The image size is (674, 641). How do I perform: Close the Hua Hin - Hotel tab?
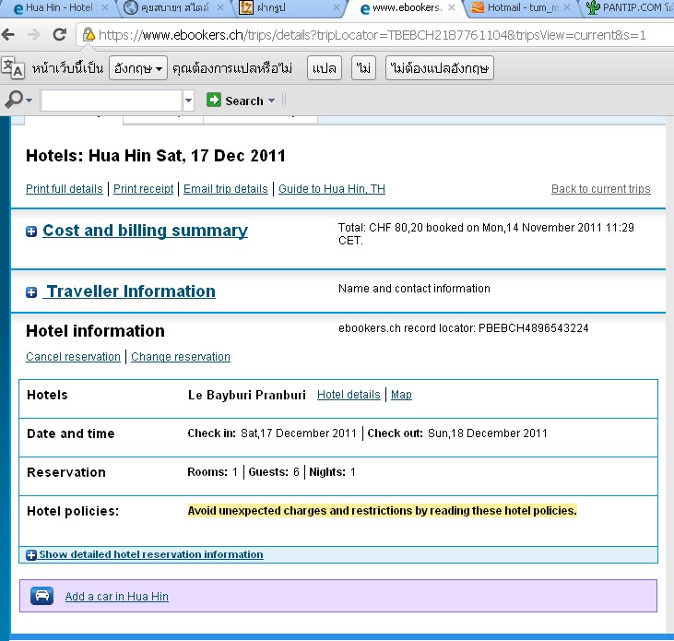tap(105, 7)
